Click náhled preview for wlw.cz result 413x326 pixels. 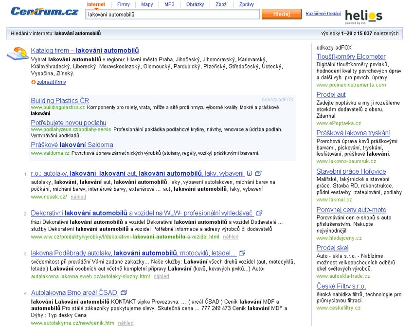[231, 237]
